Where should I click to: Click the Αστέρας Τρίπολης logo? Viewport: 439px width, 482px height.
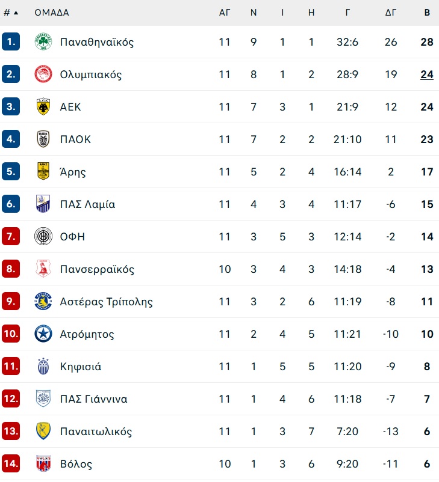[x=43, y=302]
